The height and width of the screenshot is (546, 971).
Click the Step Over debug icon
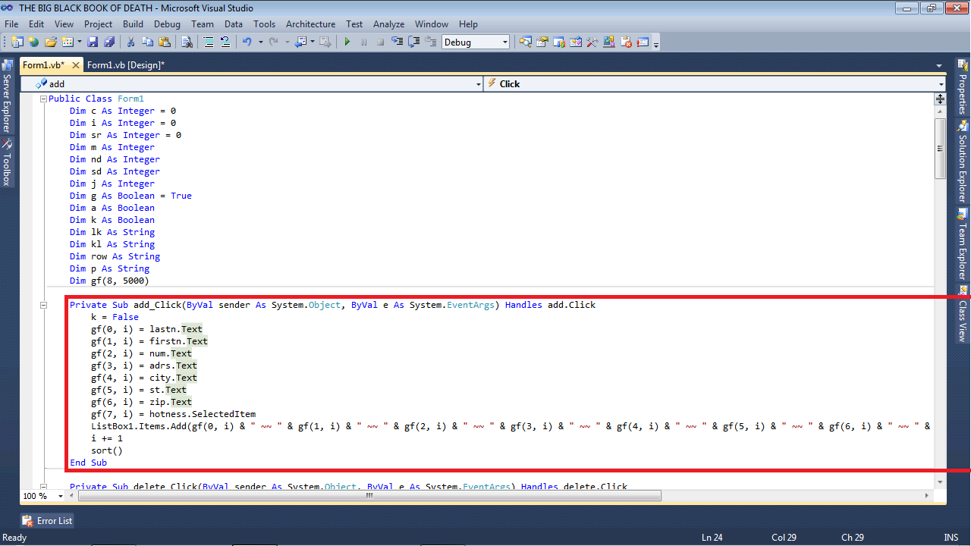(413, 42)
